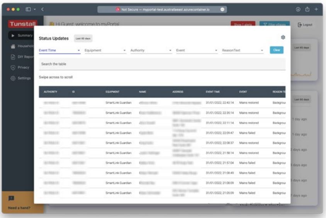Click Tunstall logo
326x218 pixels.
point(22,24)
